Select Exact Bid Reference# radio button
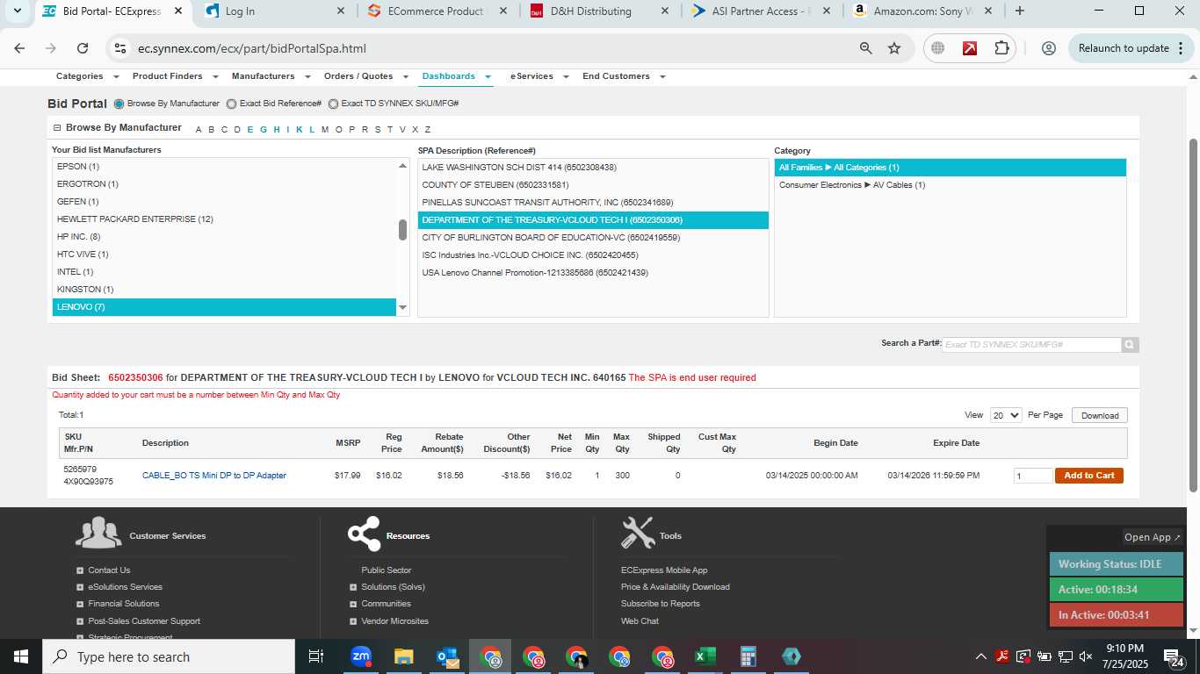Image resolution: width=1200 pixels, height=674 pixels. click(232, 104)
